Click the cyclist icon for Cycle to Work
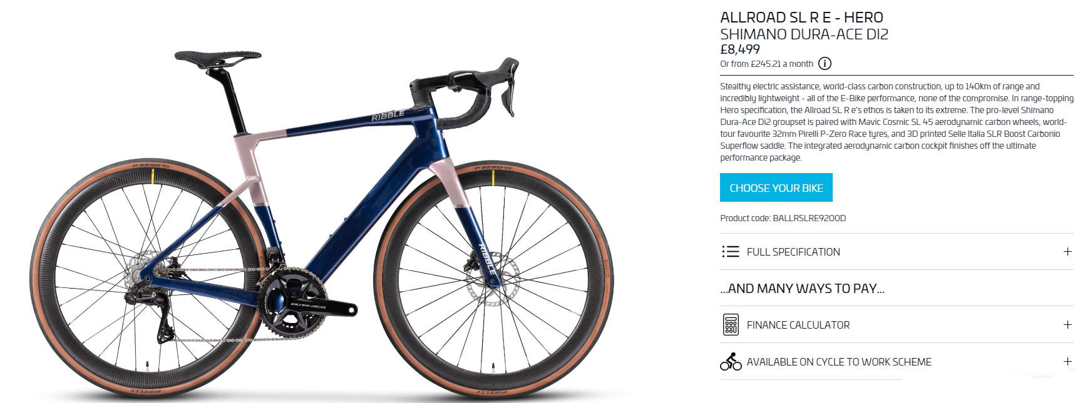 pyautogui.click(x=731, y=362)
